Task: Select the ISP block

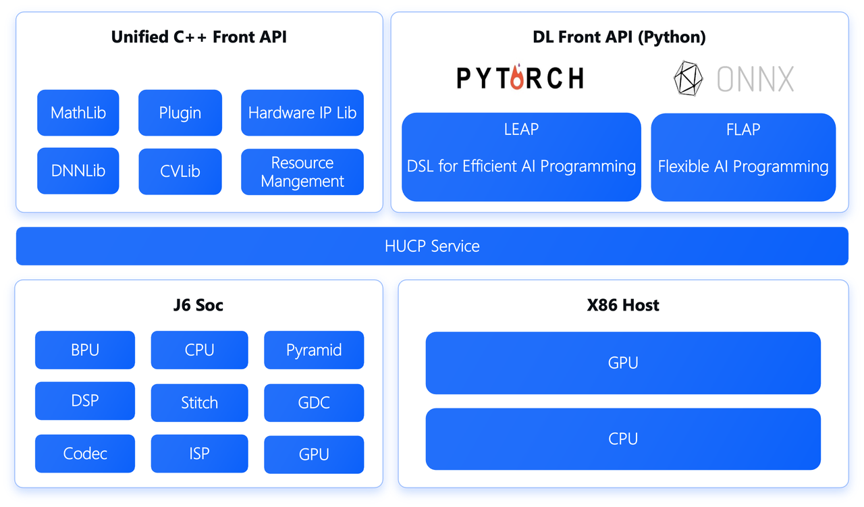Action: click(200, 454)
